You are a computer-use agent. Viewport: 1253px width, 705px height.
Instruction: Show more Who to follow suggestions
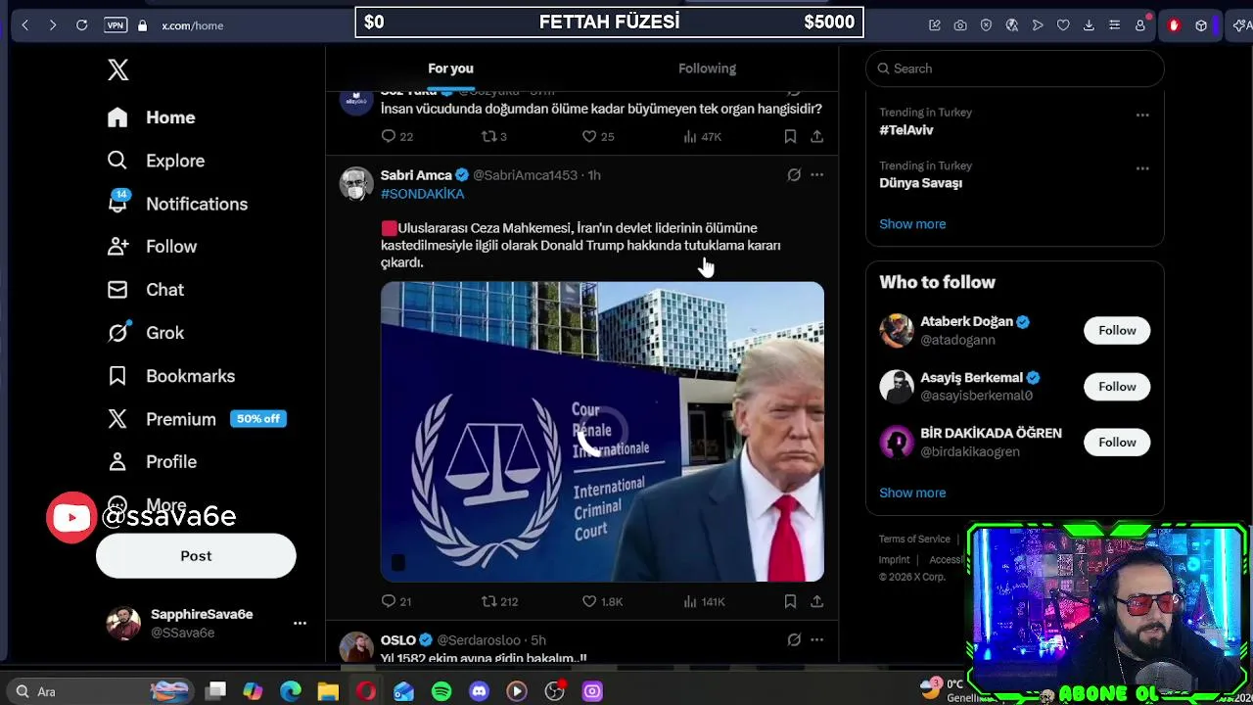(912, 493)
